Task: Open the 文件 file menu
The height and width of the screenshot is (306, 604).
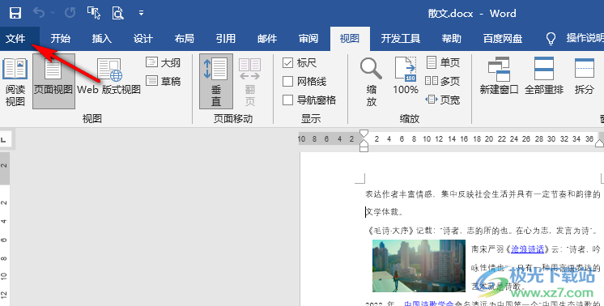Action: [x=16, y=39]
